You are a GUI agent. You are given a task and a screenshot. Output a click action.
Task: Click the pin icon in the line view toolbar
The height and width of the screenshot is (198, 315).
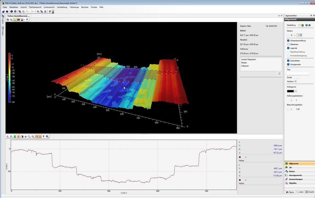tap(44, 137)
